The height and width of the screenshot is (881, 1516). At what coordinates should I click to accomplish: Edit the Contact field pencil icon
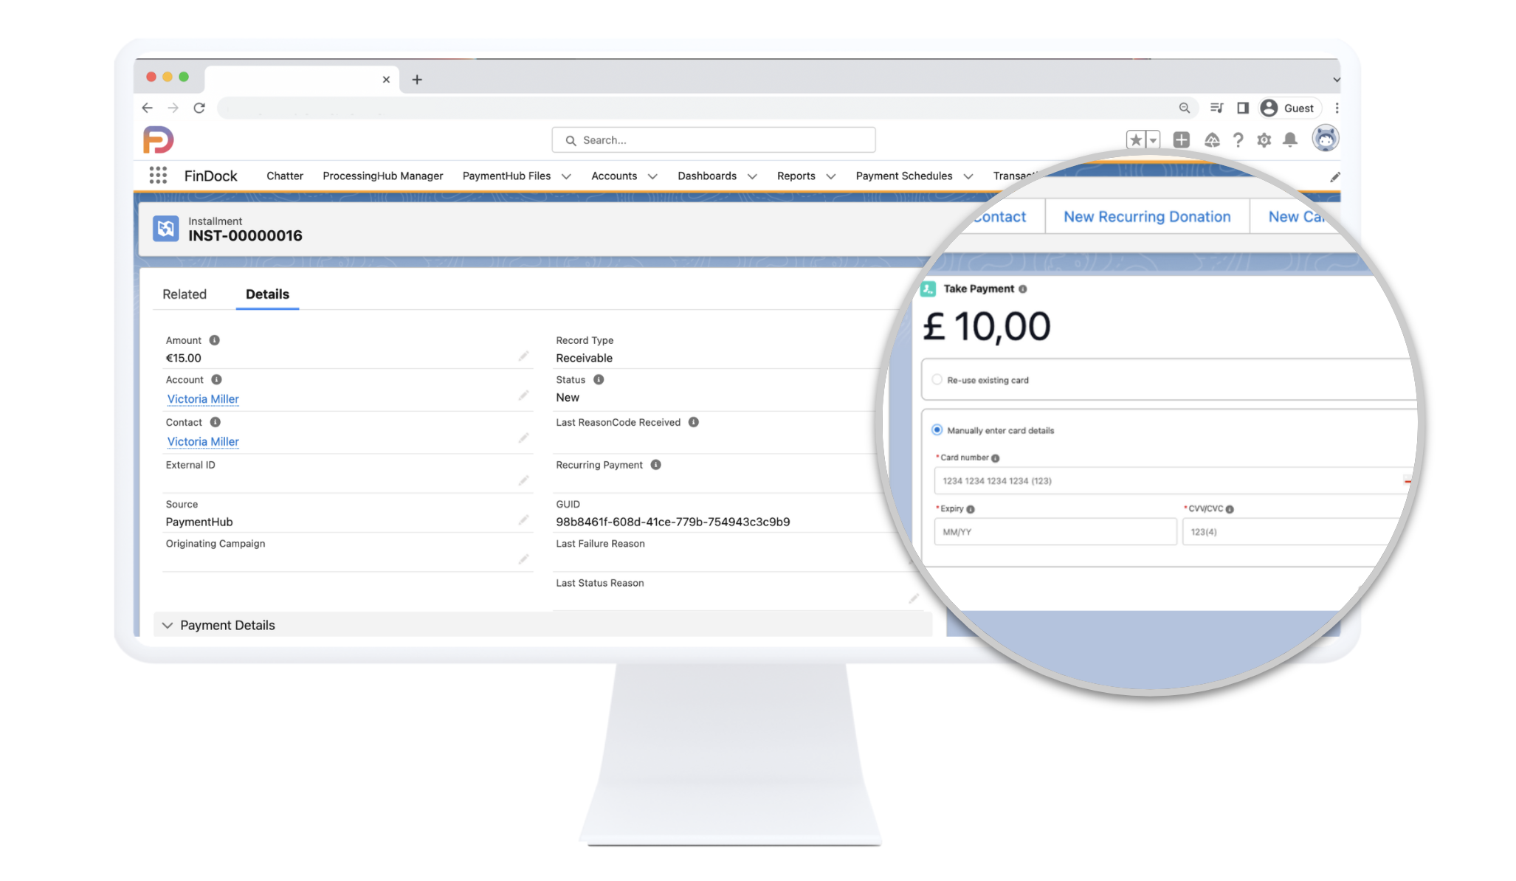[523, 438]
